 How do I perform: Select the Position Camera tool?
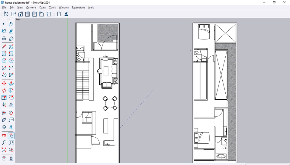point(4,158)
